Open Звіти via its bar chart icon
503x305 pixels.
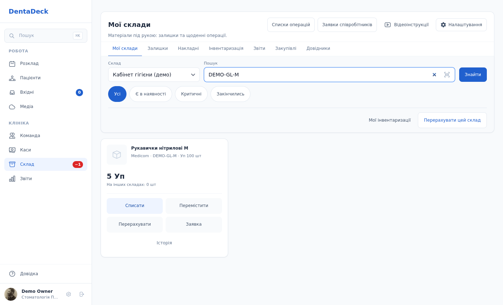click(12, 179)
